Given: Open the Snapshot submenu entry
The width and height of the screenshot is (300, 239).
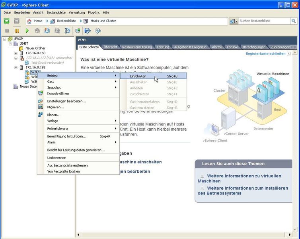Looking at the screenshot, I should pyautogui.click(x=54, y=88).
